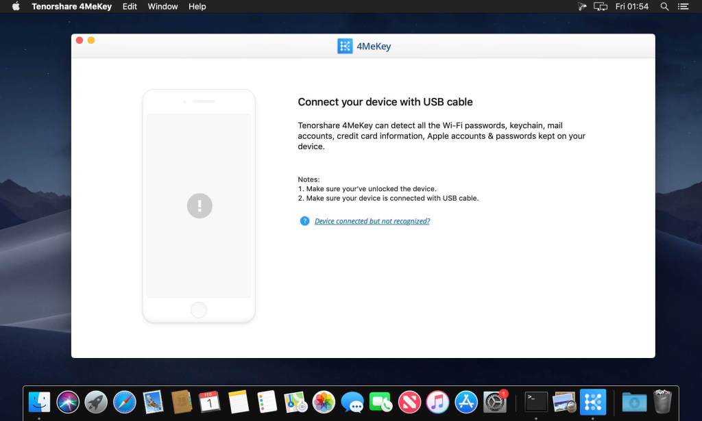Image resolution: width=702 pixels, height=421 pixels.
Task: Open Terminal from the Dock
Action: click(536, 402)
